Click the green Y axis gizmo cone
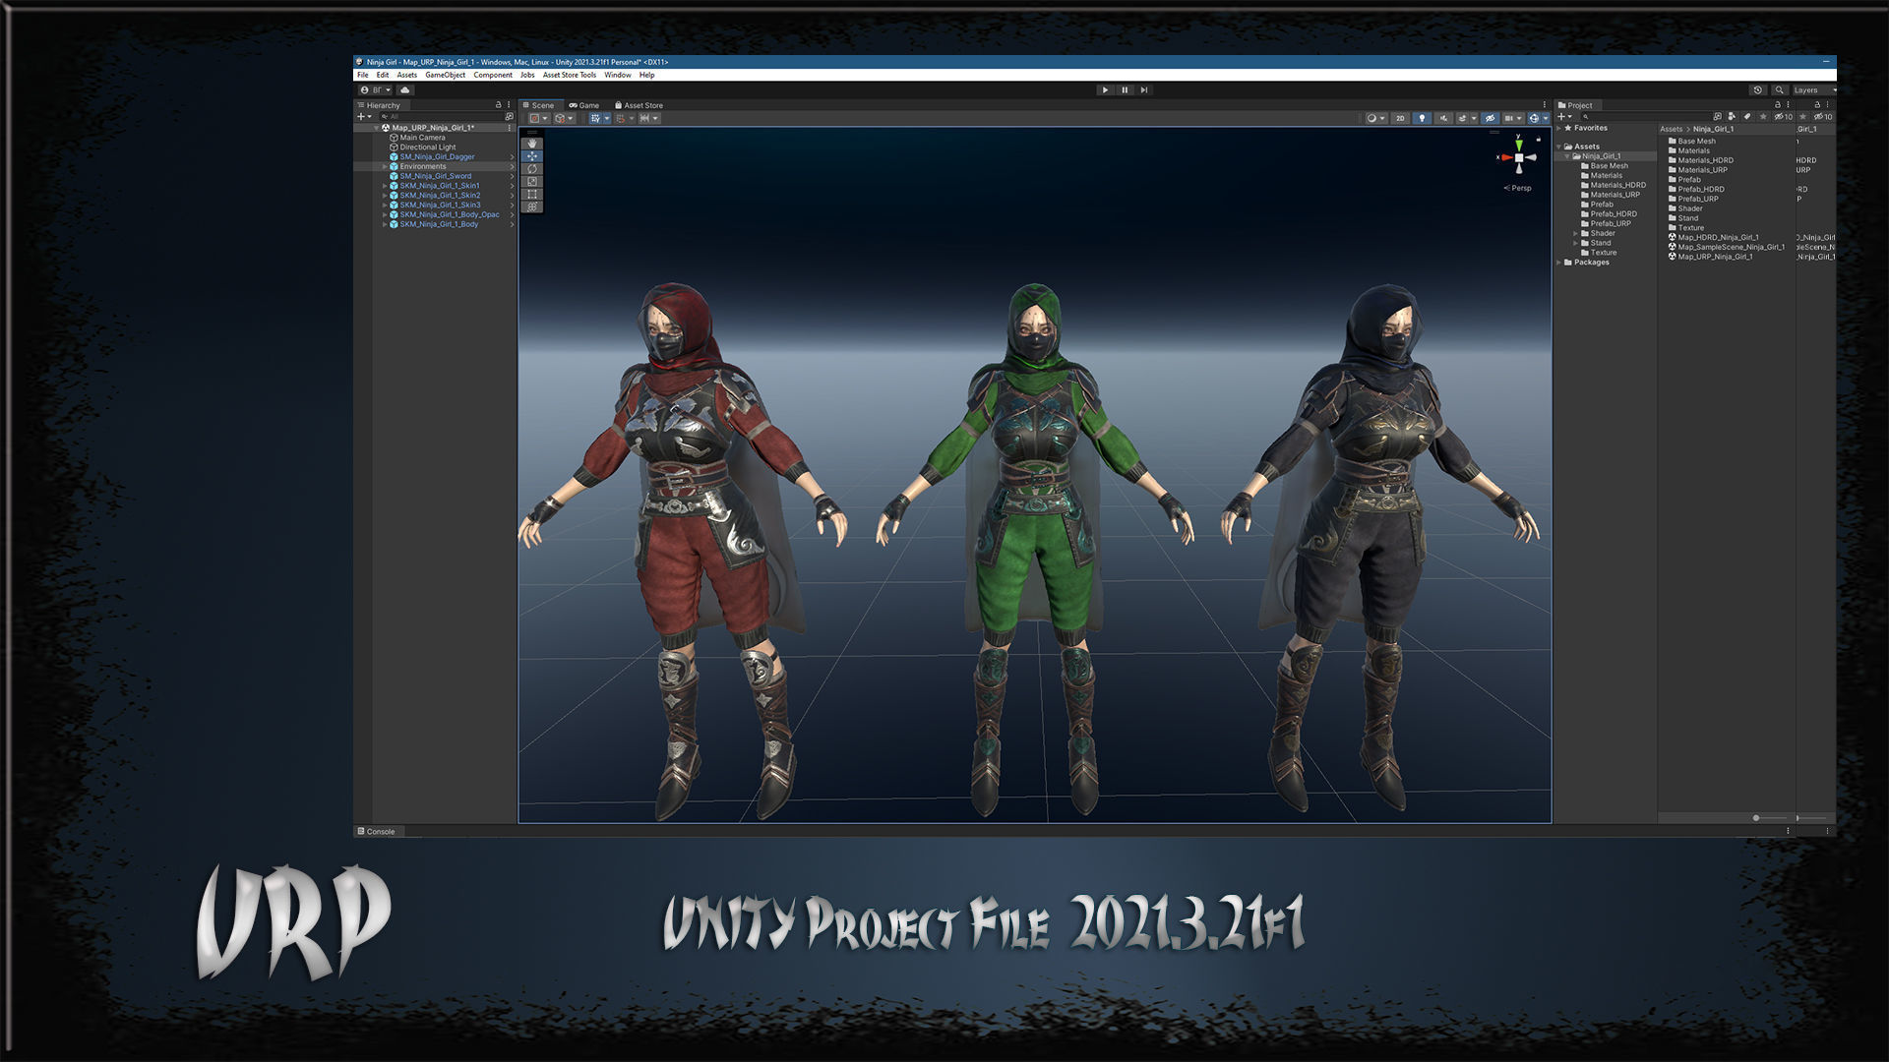This screenshot has height=1062, width=1889. pos(1519,146)
